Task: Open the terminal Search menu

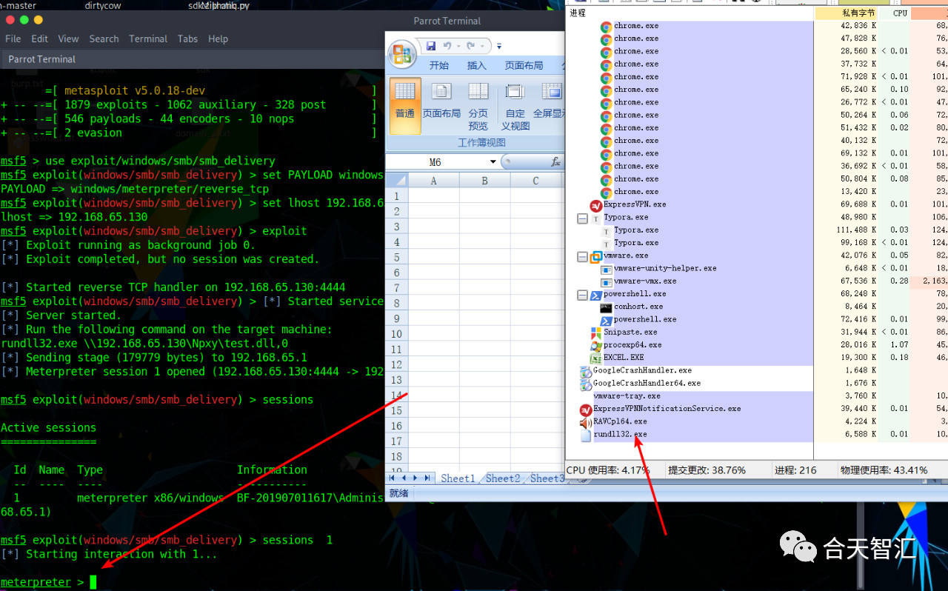Action: pos(104,39)
